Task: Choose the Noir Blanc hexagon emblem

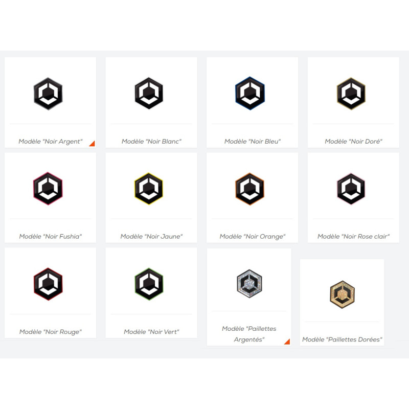Action: tap(149, 93)
